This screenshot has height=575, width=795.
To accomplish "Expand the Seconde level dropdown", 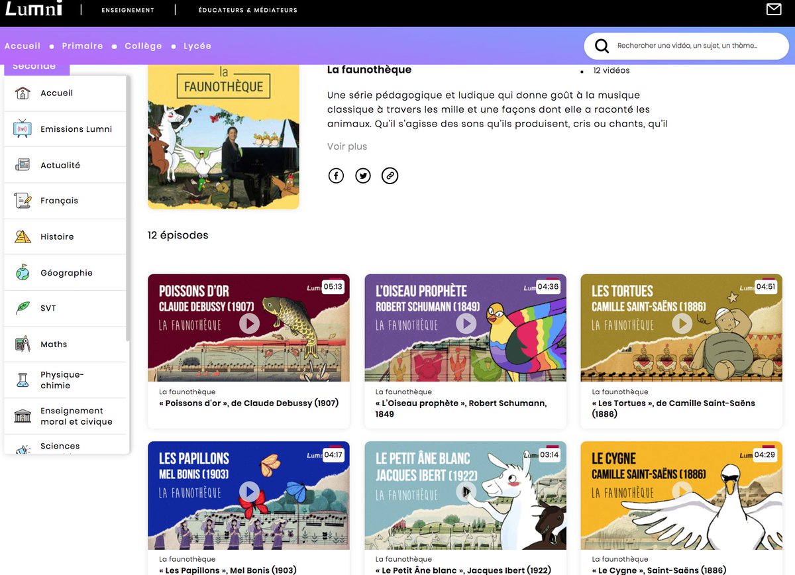I will (x=36, y=67).
